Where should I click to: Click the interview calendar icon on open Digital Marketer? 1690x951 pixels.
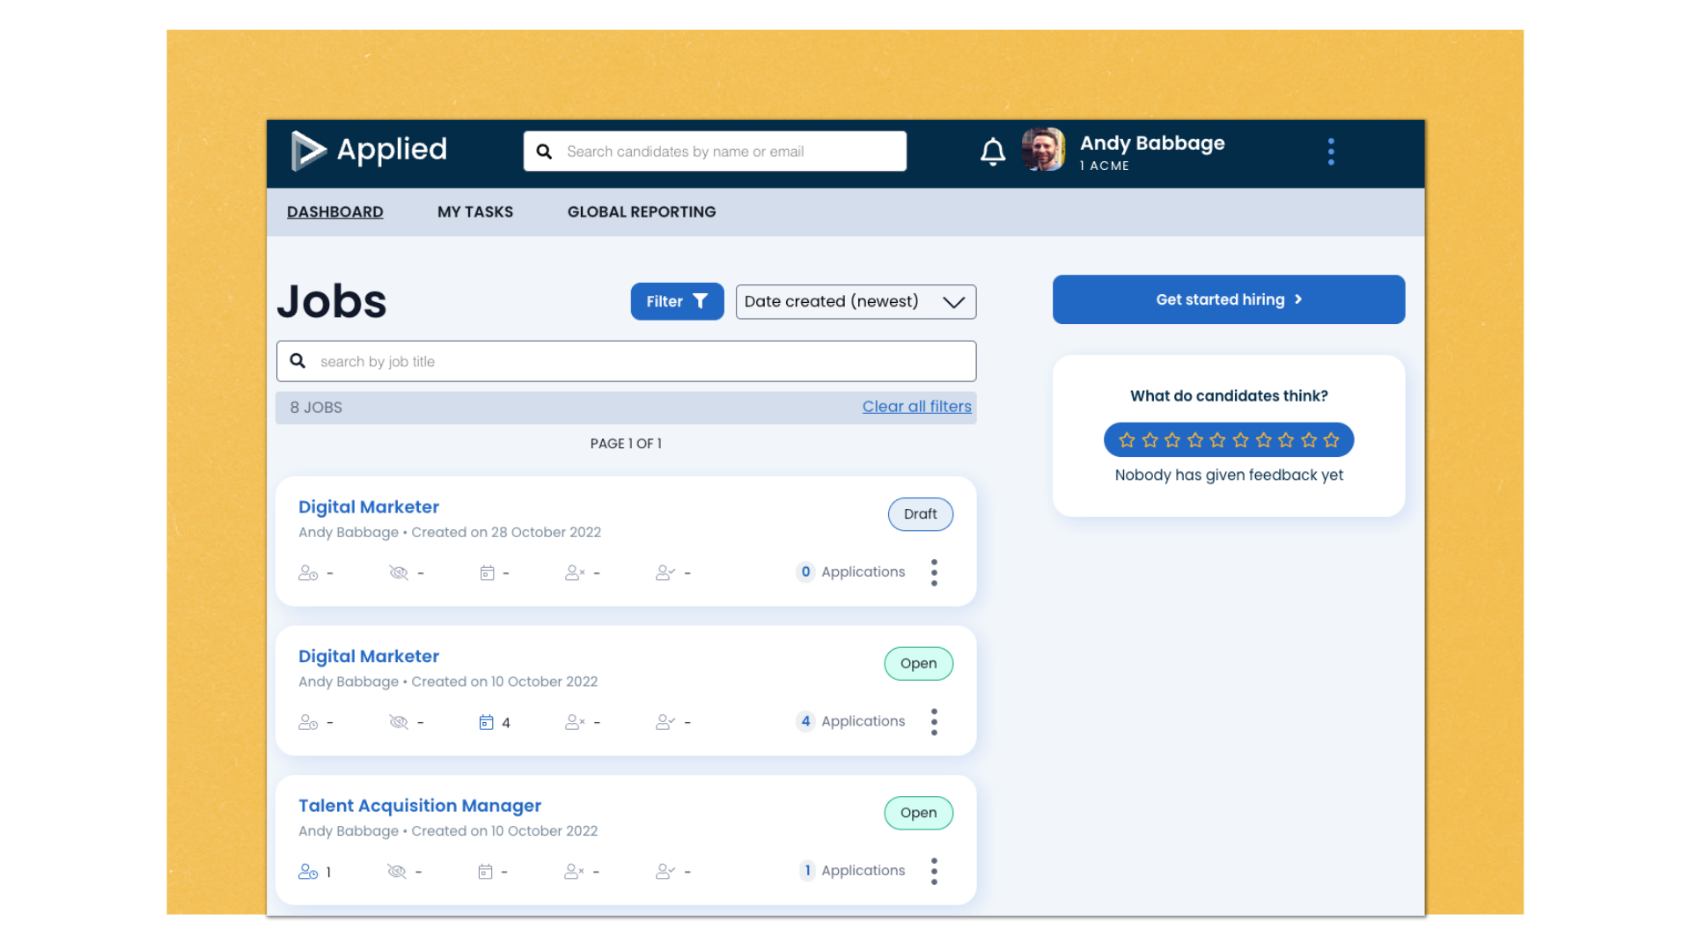coord(486,721)
